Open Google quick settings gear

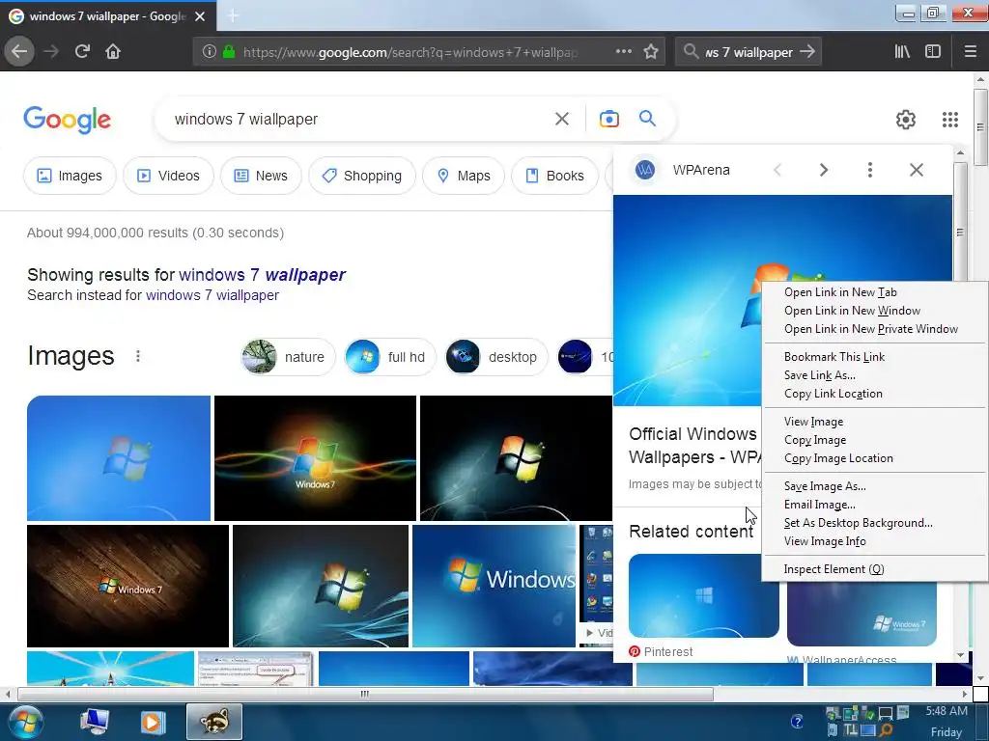(906, 119)
